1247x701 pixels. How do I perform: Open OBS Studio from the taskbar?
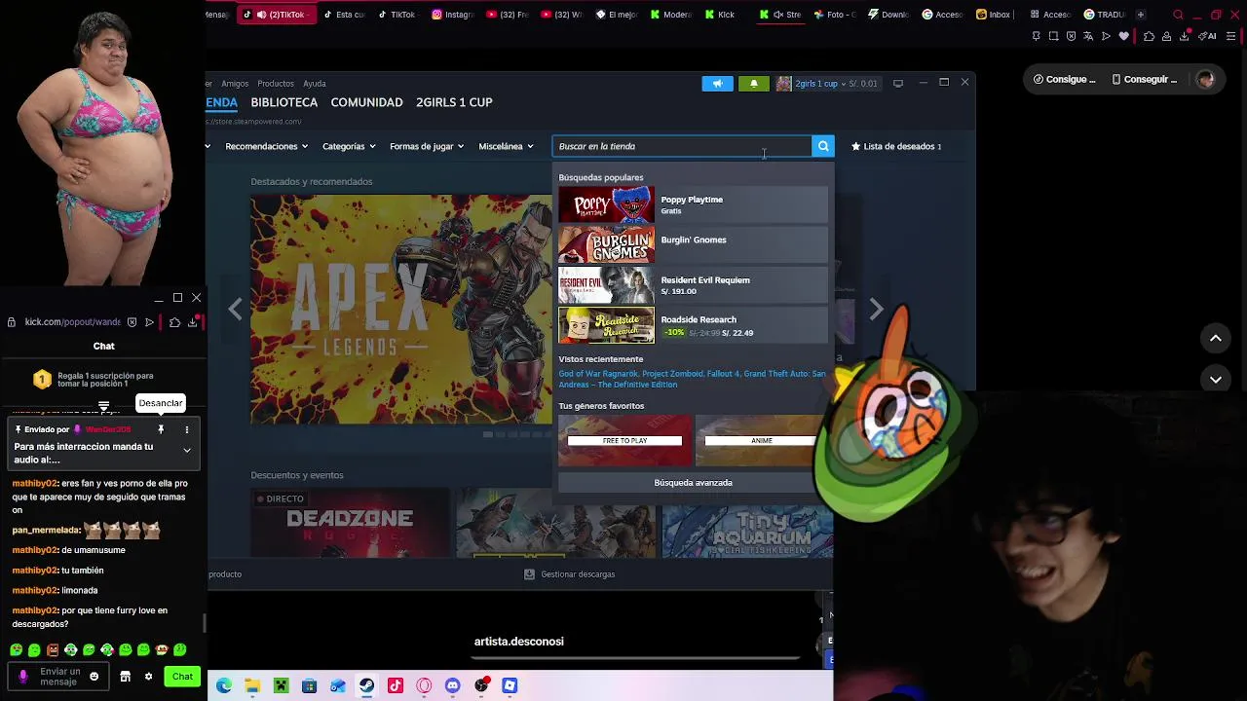click(x=481, y=685)
